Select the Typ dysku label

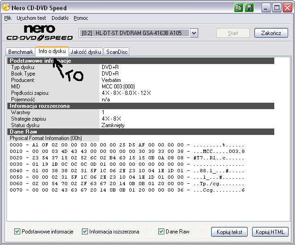[23, 67]
